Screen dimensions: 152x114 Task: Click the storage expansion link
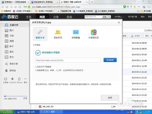pos(25,98)
